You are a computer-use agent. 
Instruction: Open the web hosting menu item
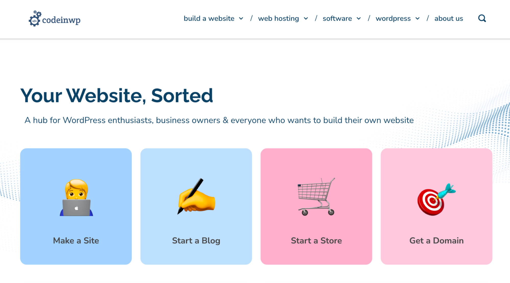click(x=278, y=19)
